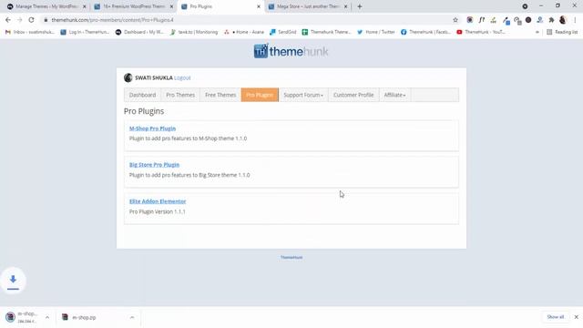Go to the Dashboard menu tab

click(142, 95)
